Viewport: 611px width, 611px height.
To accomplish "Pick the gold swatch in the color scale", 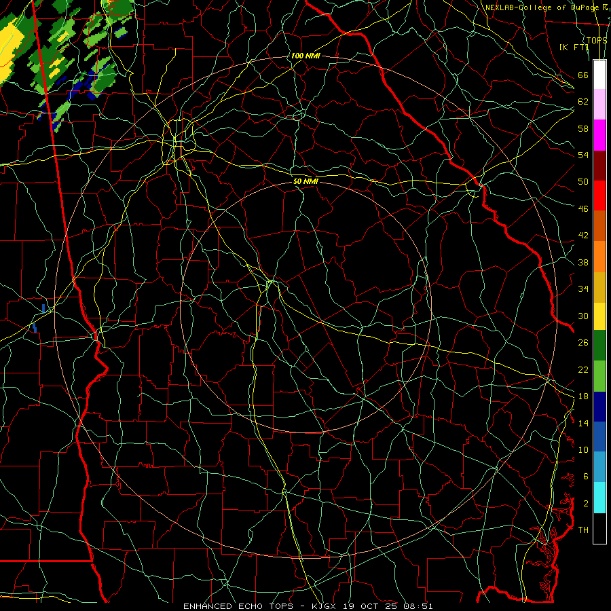I will point(599,287).
